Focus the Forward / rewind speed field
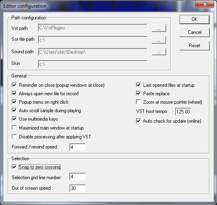217x205 pixels. [77, 147]
